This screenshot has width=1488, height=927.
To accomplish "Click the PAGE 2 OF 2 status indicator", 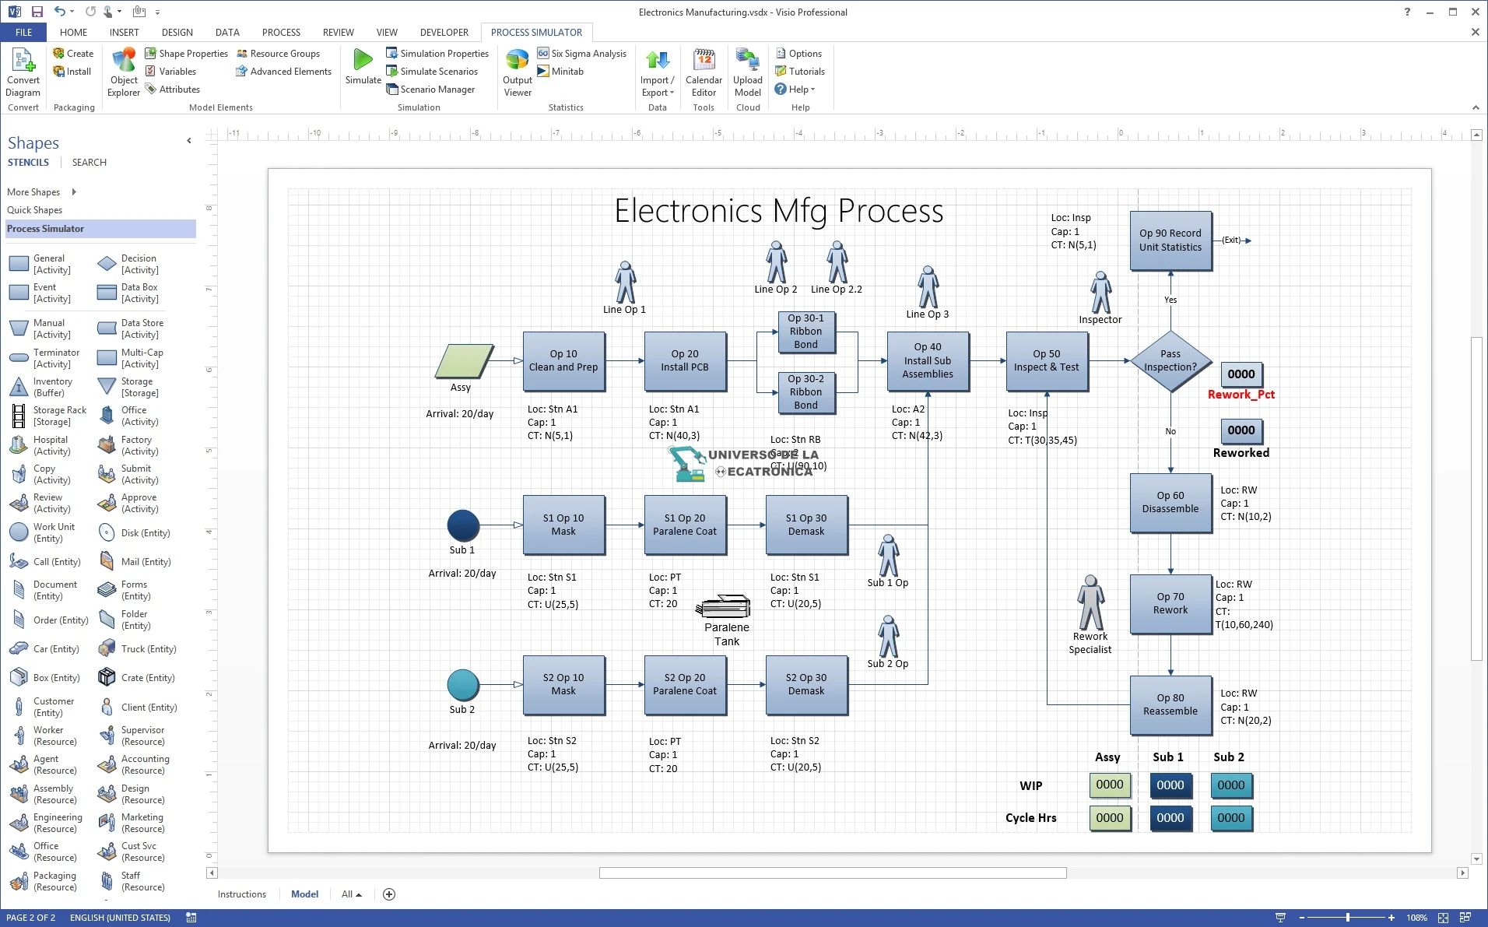I will [x=31, y=918].
